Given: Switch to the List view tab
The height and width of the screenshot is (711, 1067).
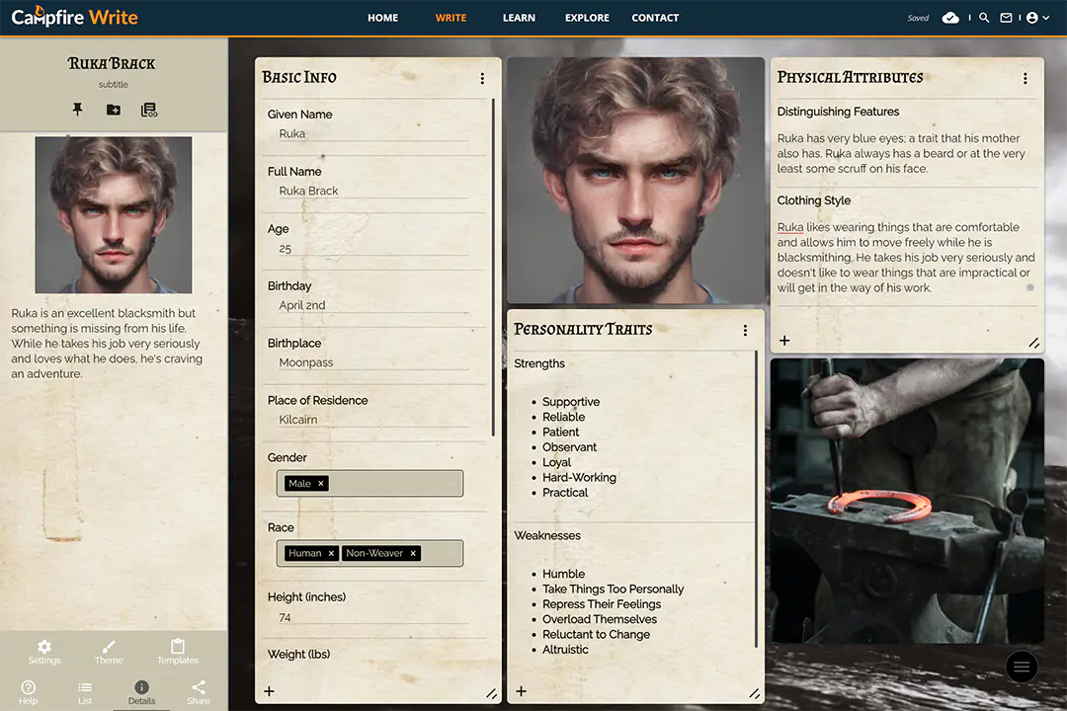Looking at the screenshot, I should coord(85,692).
